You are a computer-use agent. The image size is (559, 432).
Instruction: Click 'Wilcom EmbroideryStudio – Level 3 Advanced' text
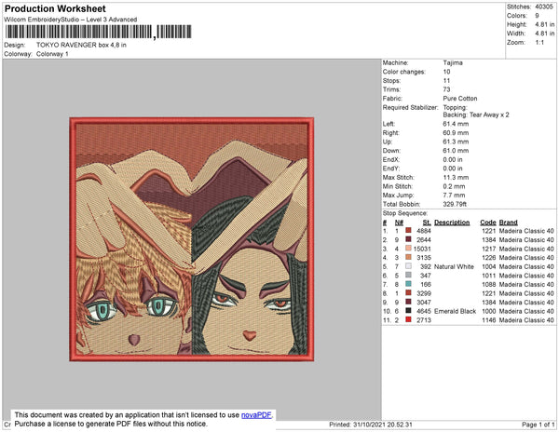point(71,20)
